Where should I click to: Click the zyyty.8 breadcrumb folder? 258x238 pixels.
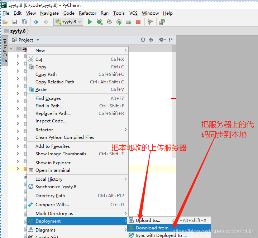(x=15, y=31)
